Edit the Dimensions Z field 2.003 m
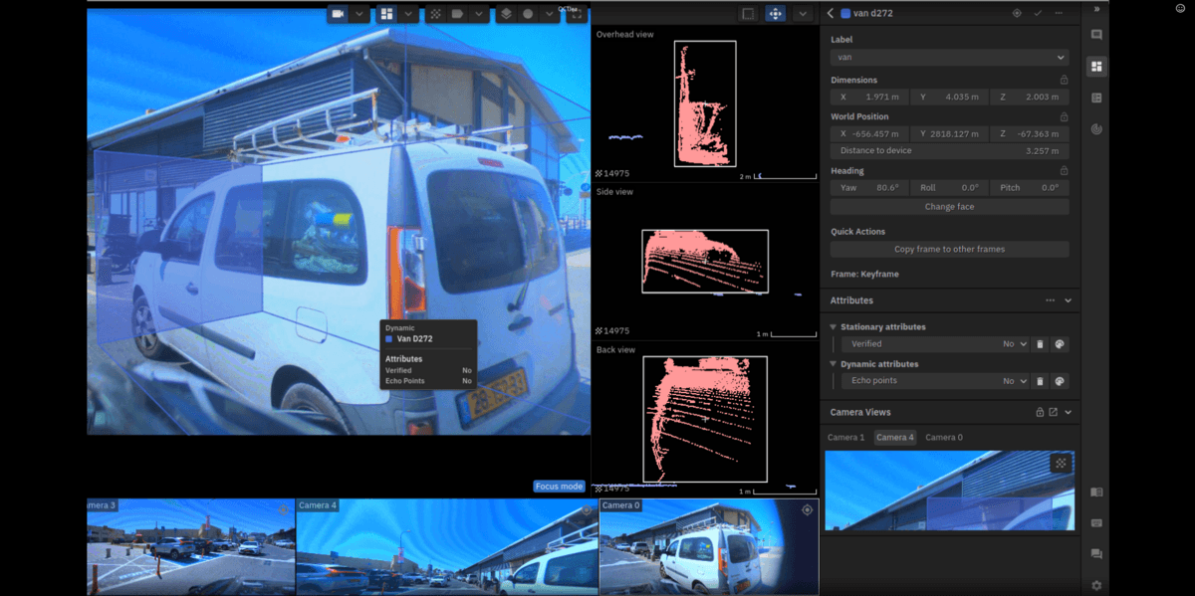Screen dimensions: 1195x596 [1030, 98]
